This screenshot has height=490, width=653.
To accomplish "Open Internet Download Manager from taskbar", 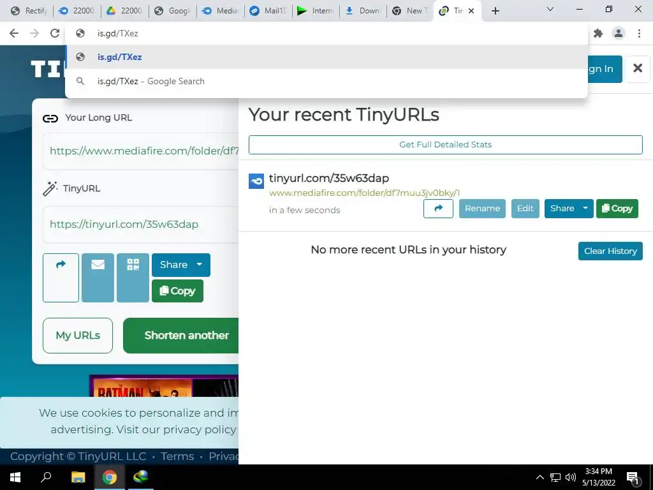I will point(141,477).
